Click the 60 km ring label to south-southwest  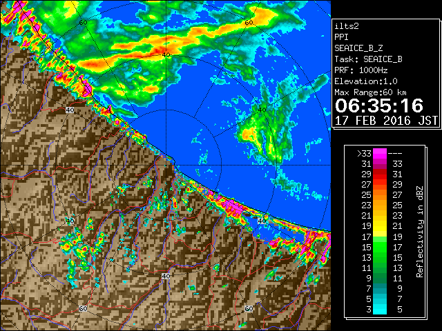click(83, 308)
